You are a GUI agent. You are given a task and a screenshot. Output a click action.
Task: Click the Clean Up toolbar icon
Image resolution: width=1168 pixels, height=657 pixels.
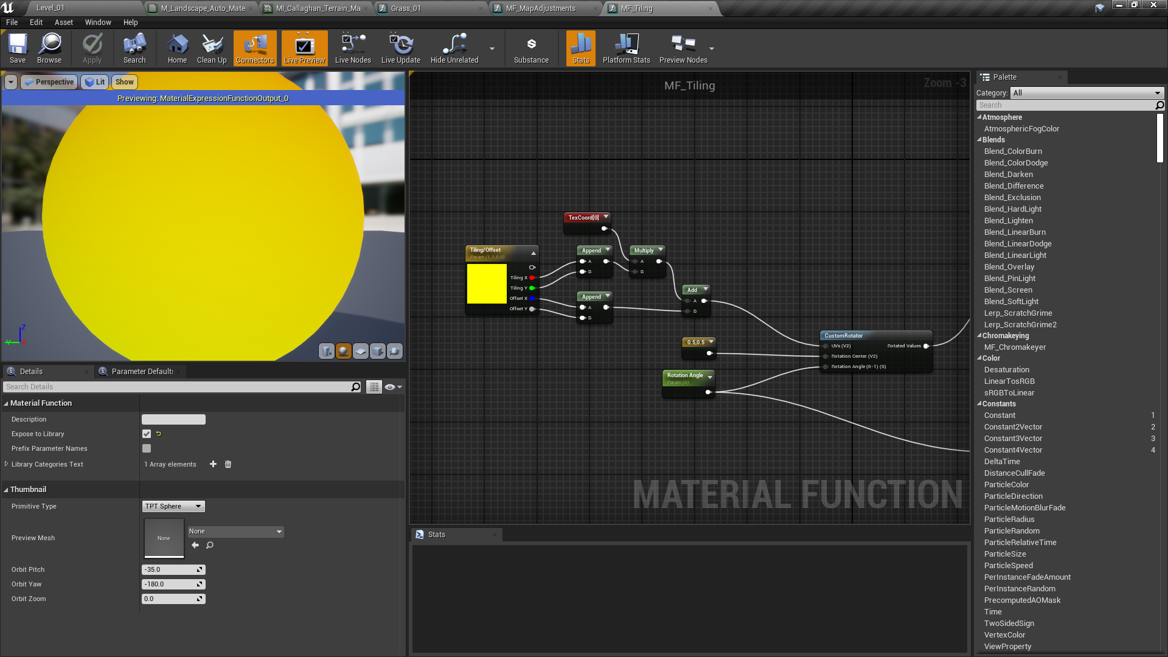(211, 48)
